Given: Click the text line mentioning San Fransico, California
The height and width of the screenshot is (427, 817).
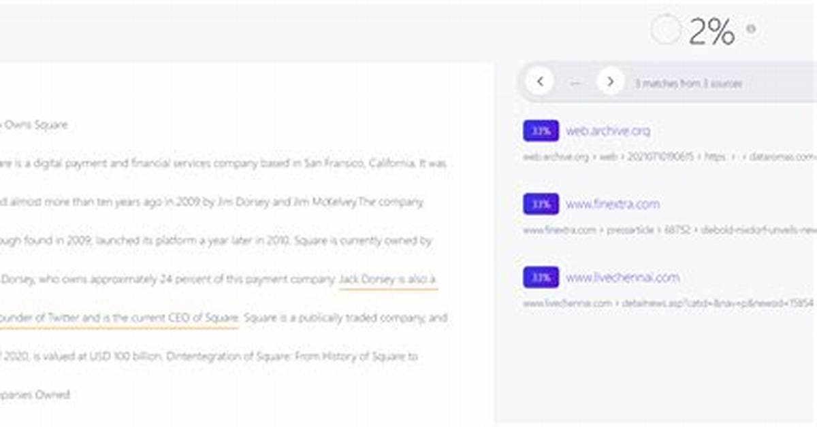Looking at the screenshot, I should (224, 164).
